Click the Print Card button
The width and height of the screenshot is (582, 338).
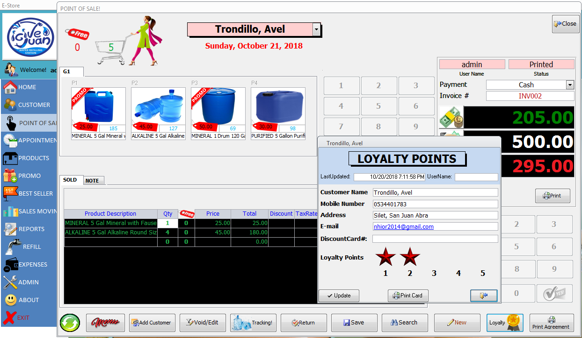(407, 296)
